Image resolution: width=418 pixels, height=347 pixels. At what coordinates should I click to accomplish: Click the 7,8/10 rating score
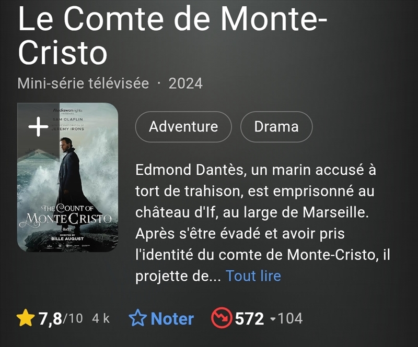(61, 318)
